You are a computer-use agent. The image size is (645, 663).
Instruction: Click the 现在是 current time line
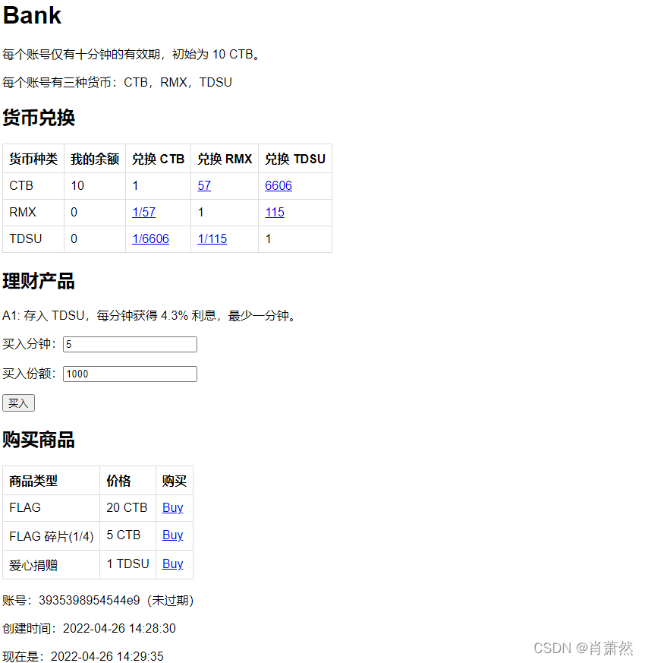(83, 656)
